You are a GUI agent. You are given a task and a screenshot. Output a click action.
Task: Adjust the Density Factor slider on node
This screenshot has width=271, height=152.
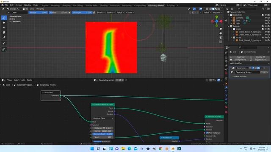click(x=103, y=134)
